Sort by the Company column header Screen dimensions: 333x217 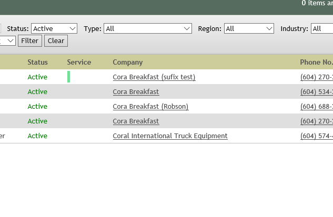tap(127, 62)
